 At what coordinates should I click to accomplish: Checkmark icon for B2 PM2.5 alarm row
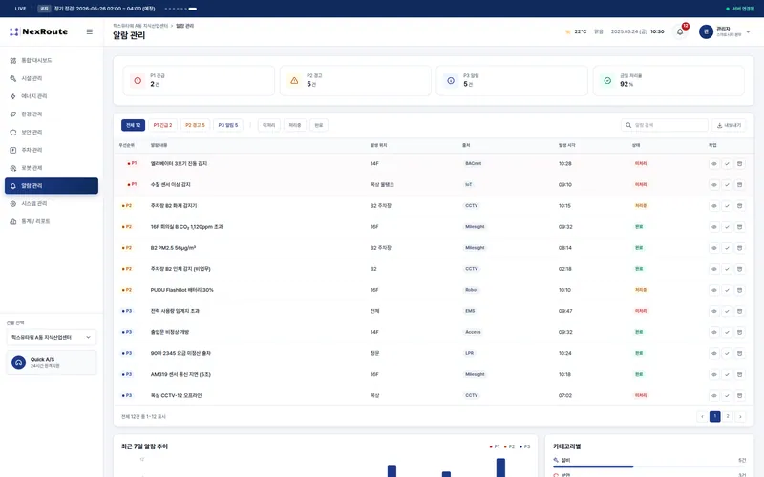(727, 248)
